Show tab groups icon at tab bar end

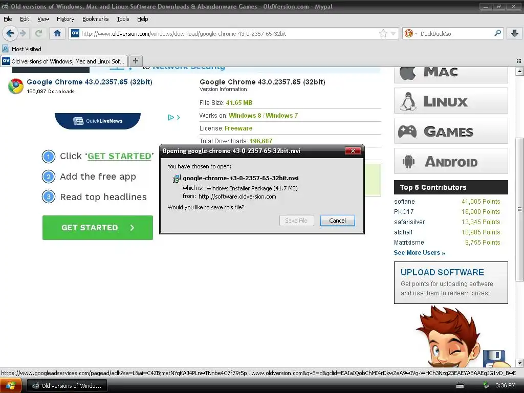pyautogui.click(x=519, y=61)
